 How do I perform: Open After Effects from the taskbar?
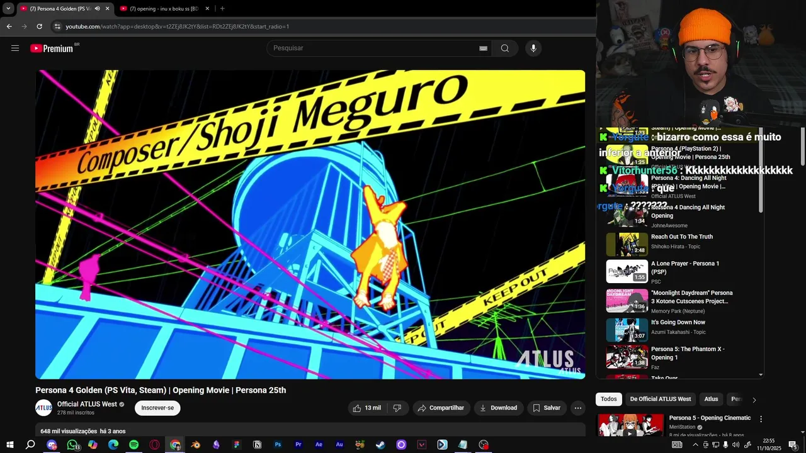[x=319, y=445]
